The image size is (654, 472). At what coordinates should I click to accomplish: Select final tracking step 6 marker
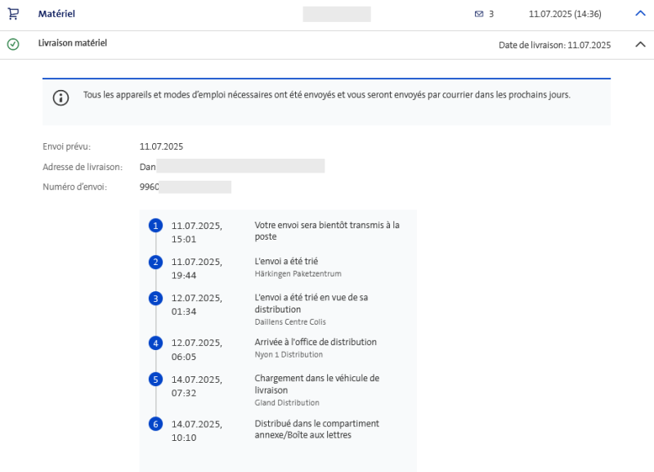pyautogui.click(x=155, y=424)
